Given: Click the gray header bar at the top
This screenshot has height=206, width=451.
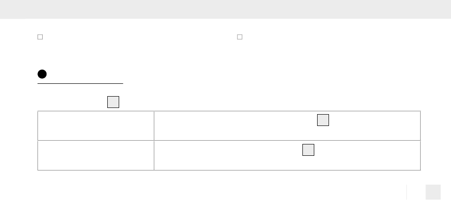Looking at the screenshot, I should pyautogui.click(x=225, y=9).
